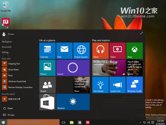Image resolution: width=166 pixels, height=125 pixels.
Task: Click the Power button
Action: [8, 108]
